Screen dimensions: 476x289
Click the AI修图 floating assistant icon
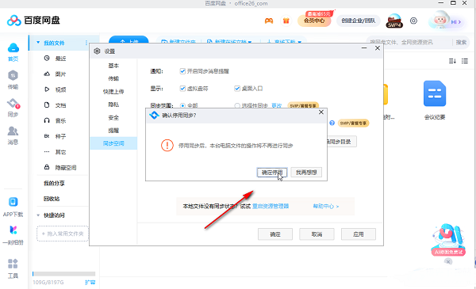tap(448, 240)
